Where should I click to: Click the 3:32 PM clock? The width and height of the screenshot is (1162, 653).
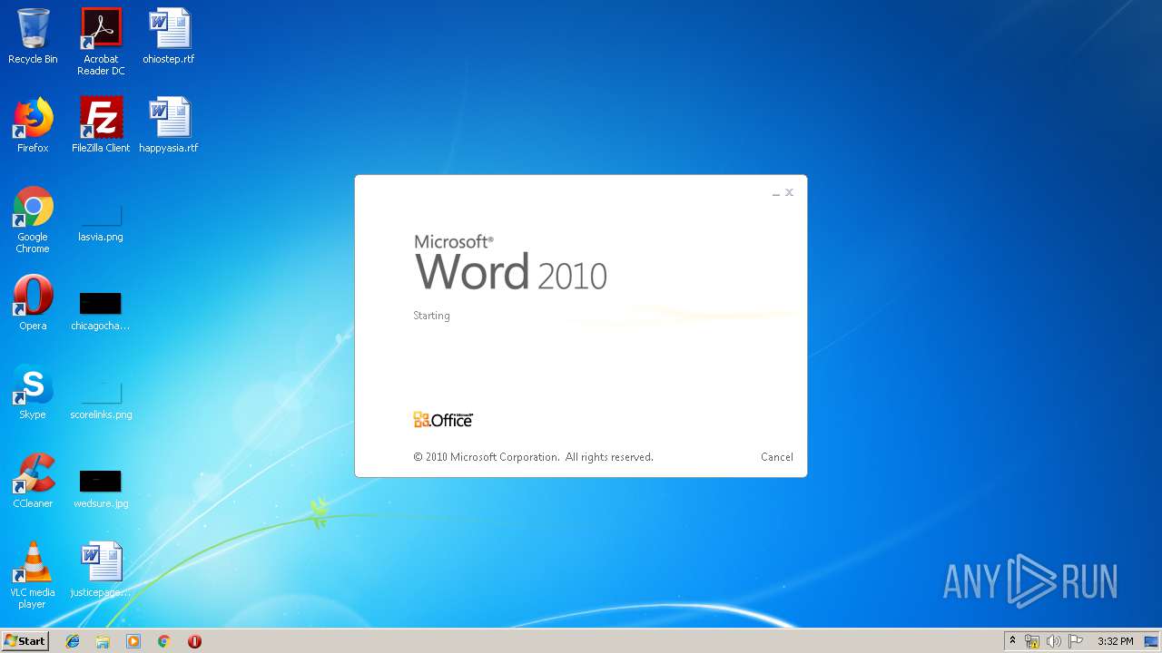click(1116, 641)
